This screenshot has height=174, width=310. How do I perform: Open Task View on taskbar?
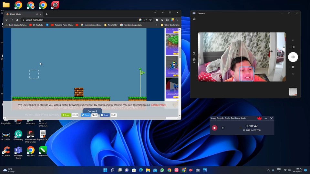[119, 170]
